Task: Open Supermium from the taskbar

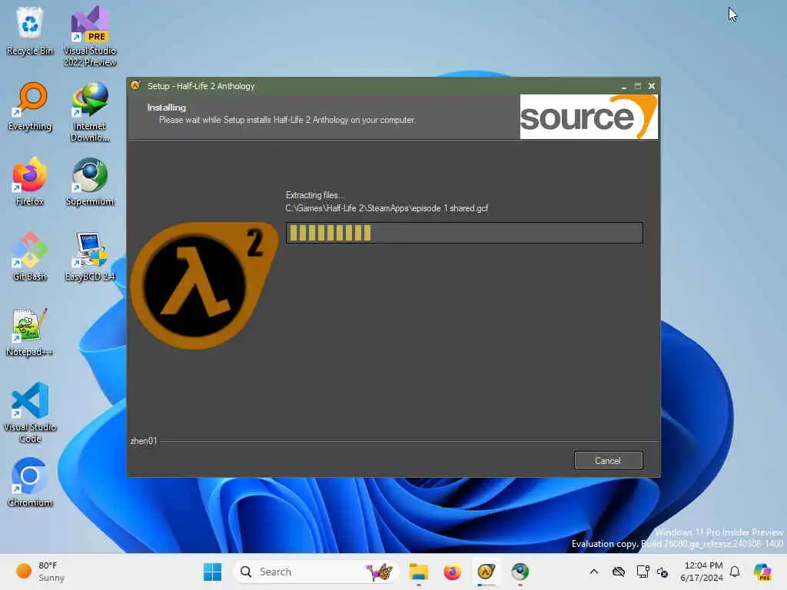Action: 520,572
